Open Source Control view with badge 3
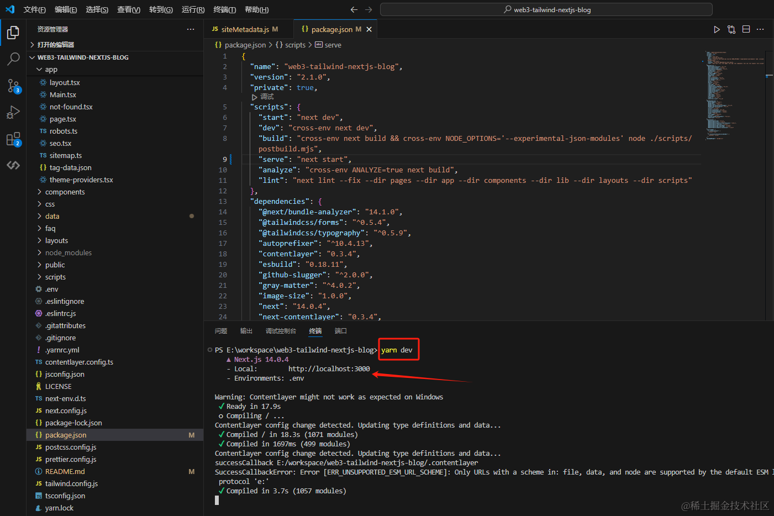The height and width of the screenshot is (516, 774). (13, 86)
